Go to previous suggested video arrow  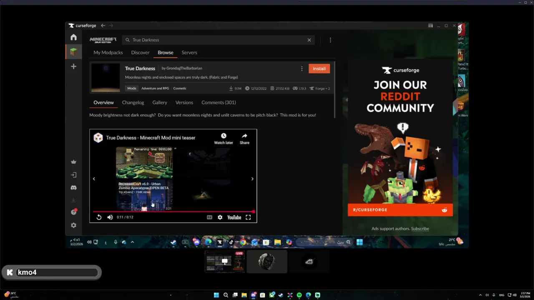click(x=94, y=179)
